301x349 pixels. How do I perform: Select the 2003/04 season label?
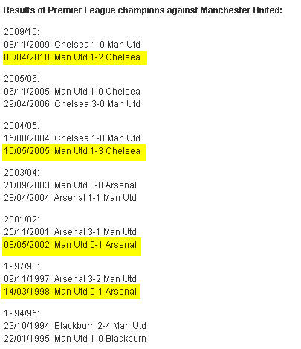click(x=22, y=173)
